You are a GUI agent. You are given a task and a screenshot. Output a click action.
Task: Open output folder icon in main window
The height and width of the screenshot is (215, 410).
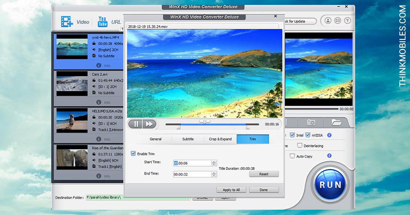point(336,122)
